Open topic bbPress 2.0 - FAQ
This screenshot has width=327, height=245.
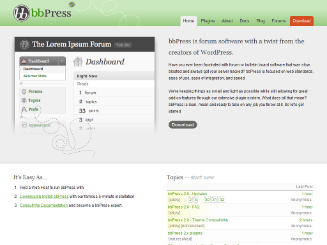pyautogui.click(x=184, y=207)
